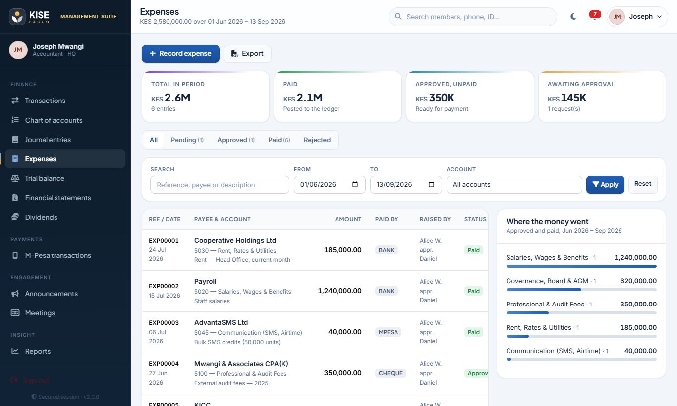
Task: Click the CHEQUE paid-by badge
Action: (x=391, y=373)
